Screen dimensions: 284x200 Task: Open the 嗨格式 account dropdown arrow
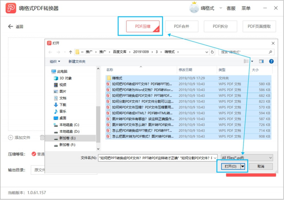(x=220, y=8)
